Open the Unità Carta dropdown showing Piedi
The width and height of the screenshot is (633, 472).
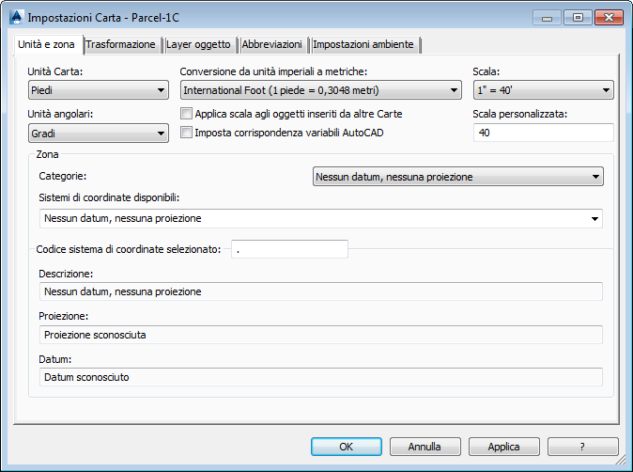click(99, 90)
